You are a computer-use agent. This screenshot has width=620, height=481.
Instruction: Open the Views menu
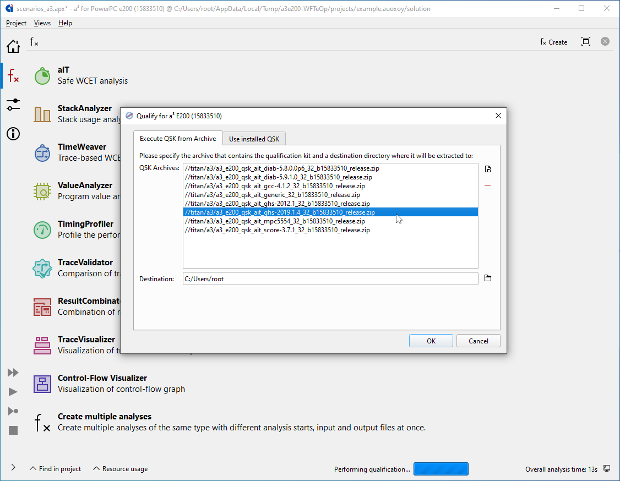point(42,23)
